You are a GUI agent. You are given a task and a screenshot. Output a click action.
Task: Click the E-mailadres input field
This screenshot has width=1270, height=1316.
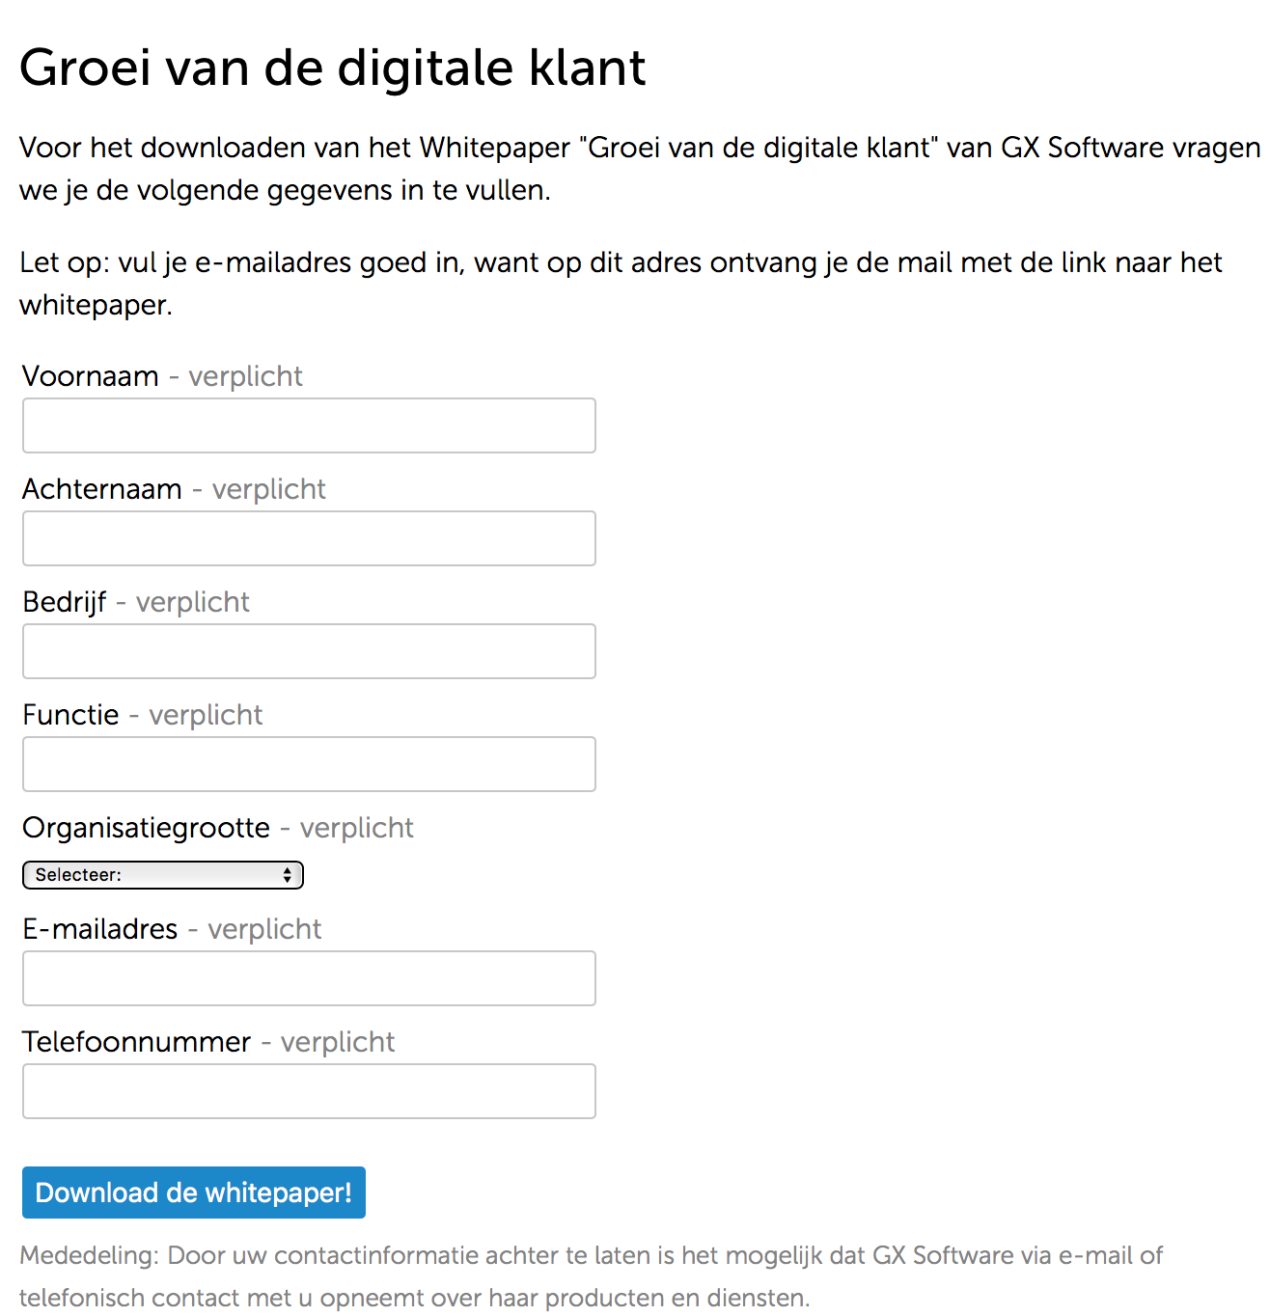[309, 978]
